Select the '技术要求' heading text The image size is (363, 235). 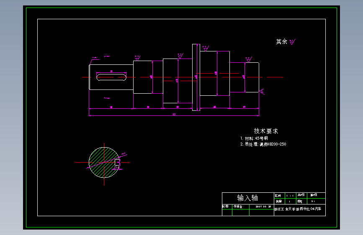(x=266, y=131)
